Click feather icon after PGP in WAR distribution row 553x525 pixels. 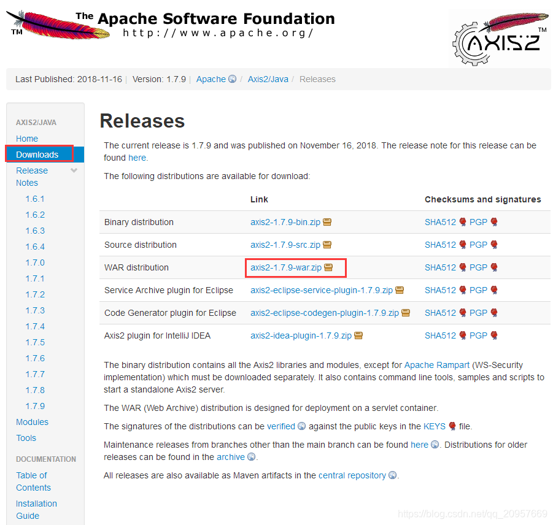click(x=494, y=267)
